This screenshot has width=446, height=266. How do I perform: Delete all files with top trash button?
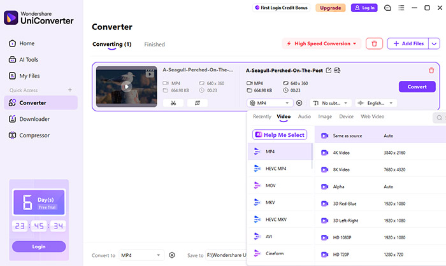point(375,44)
